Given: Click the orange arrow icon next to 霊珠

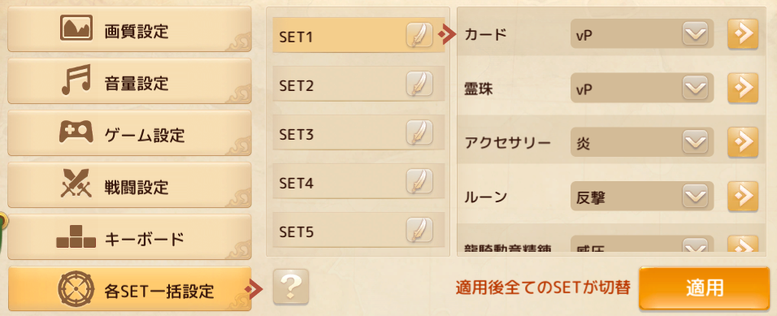Looking at the screenshot, I should [743, 89].
